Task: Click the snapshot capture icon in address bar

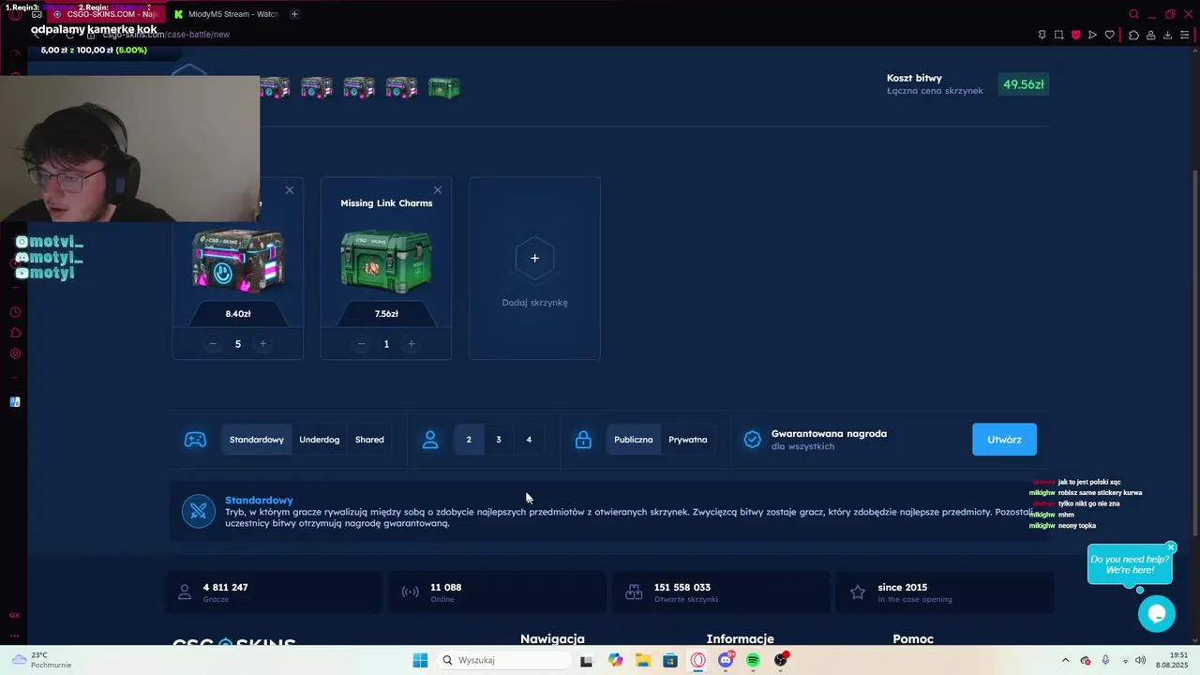Action: click(1058, 35)
